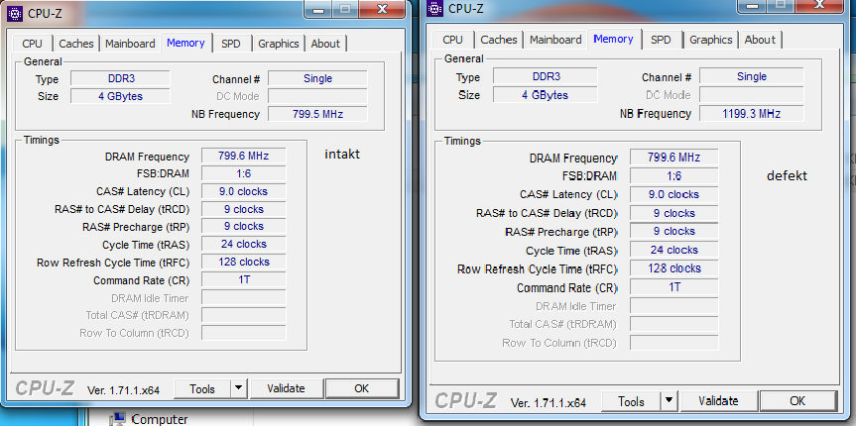The width and height of the screenshot is (856, 426).
Task: Click tRP 9 clocks value in right window
Action: tap(673, 231)
